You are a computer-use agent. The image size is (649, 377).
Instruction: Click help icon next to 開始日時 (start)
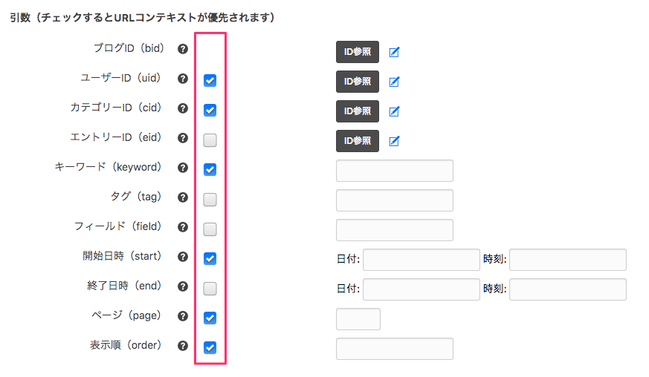[183, 257]
